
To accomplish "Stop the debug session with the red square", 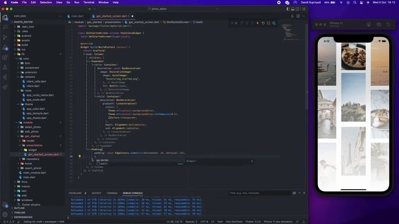I will pos(269,23).
